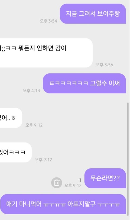The image size is (130, 220).
Task: Tap the white bubble 뭐든지 안하면 감이
Action: click(46, 53)
